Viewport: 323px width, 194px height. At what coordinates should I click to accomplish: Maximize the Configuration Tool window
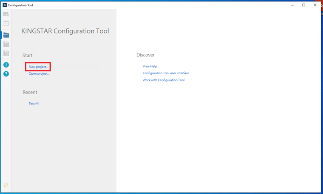coord(303,5)
